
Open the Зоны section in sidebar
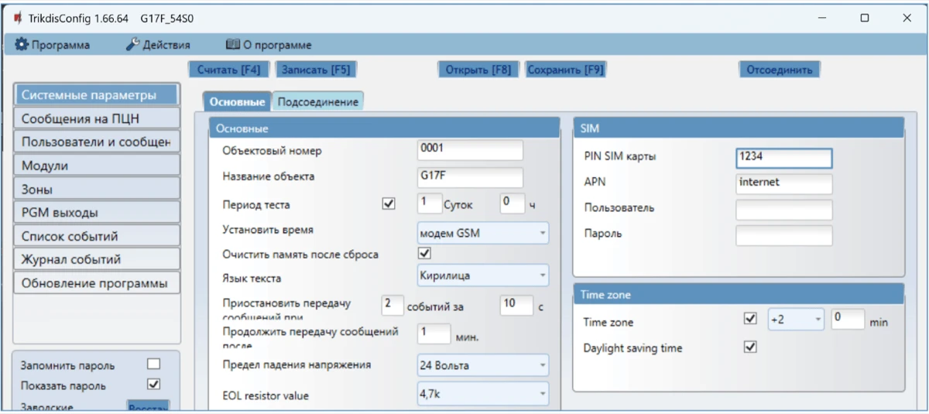[x=97, y=189]
